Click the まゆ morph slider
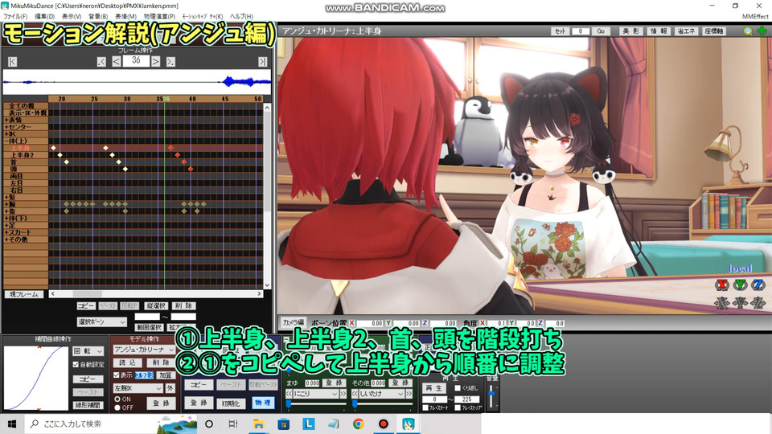Screen dimensions: 772x434 pos(316,404)
